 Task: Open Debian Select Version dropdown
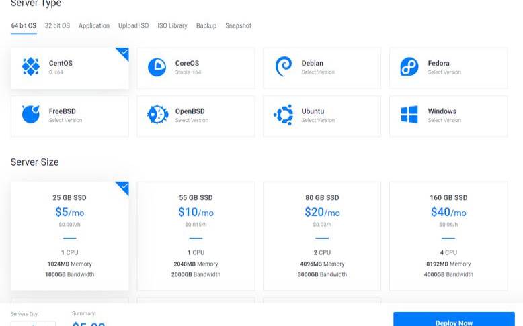click(x=318, y=72)
